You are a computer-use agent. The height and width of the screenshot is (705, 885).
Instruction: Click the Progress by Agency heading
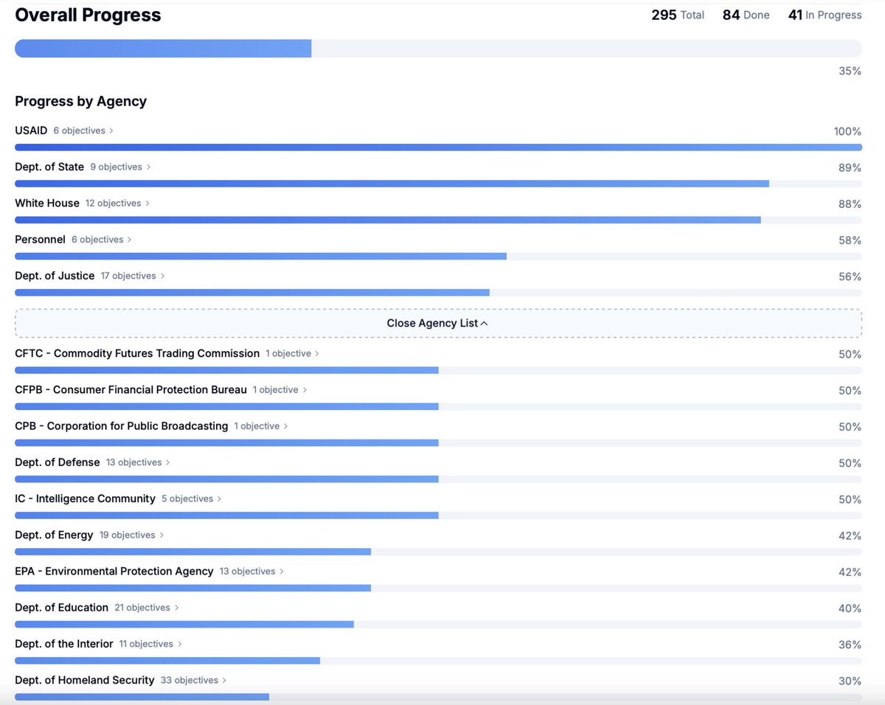pyautogui.click(x=80, y=101)
